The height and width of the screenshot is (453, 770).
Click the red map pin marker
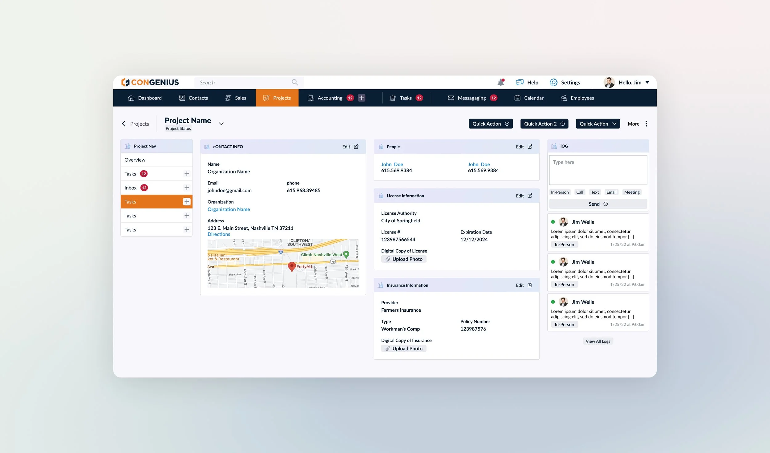292,266
